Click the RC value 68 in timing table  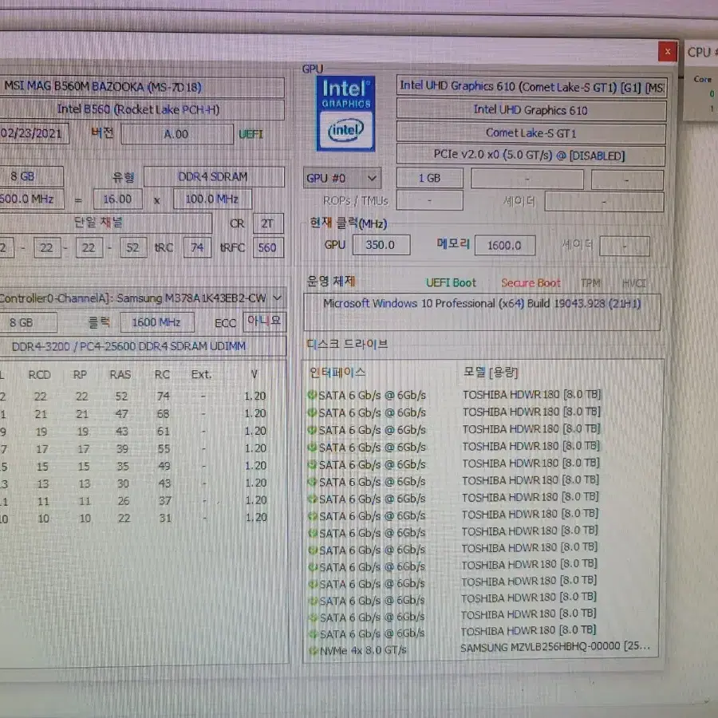point(163,413)
